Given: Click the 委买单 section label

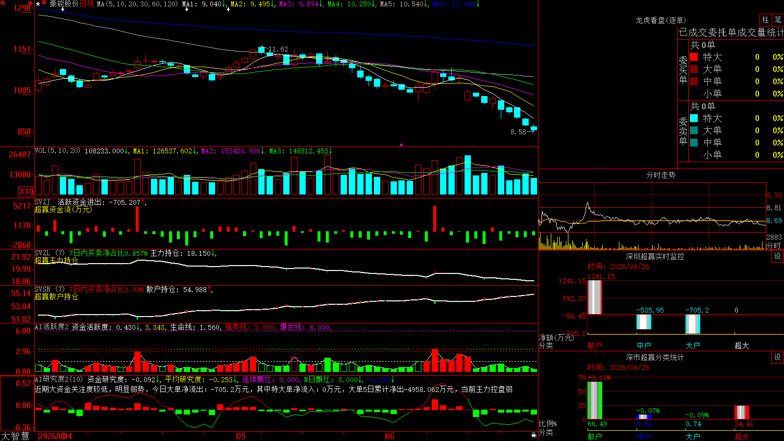Looking at the screenshot, I should [683, 70].
